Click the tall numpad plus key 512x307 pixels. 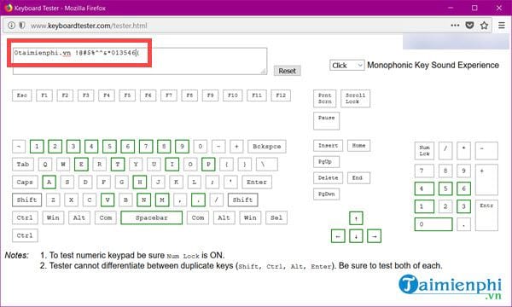coord(486,180)
